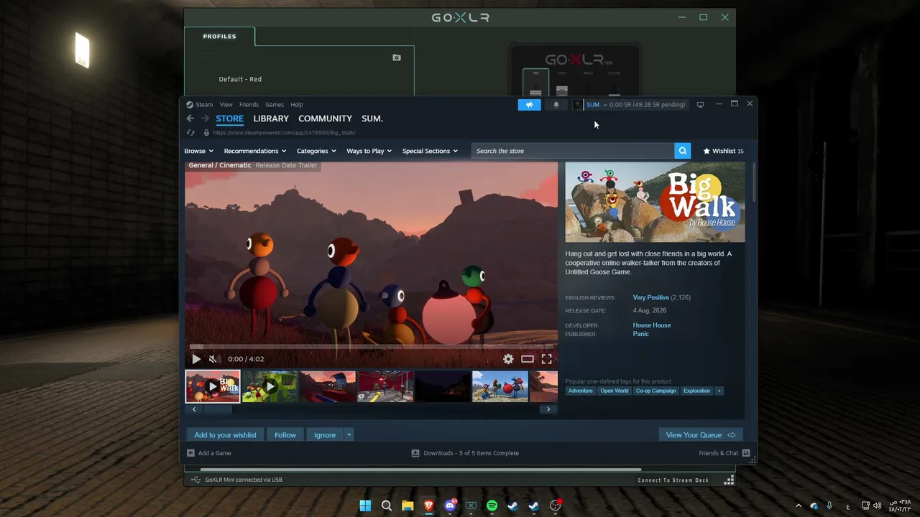Open the Downloads status icon
The image size is (920, 517).
pos(415,453)
